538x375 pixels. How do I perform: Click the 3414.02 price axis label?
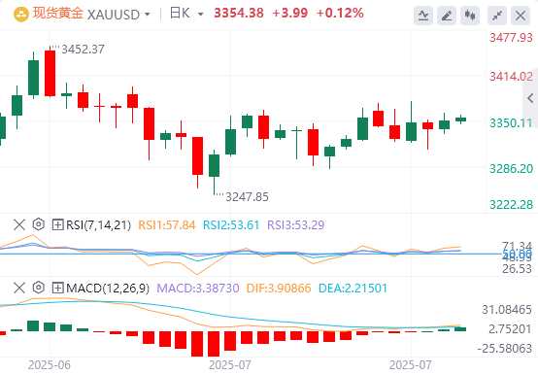511,76
